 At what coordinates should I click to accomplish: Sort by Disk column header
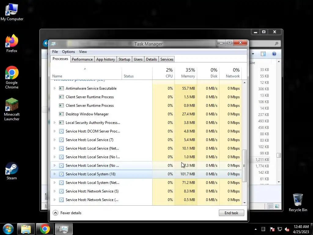click(x=208, y=73)
